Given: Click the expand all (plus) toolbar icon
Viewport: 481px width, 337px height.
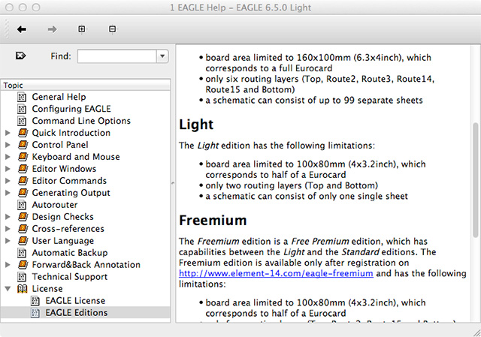Looking at the screenshot, I should point(82,29).
